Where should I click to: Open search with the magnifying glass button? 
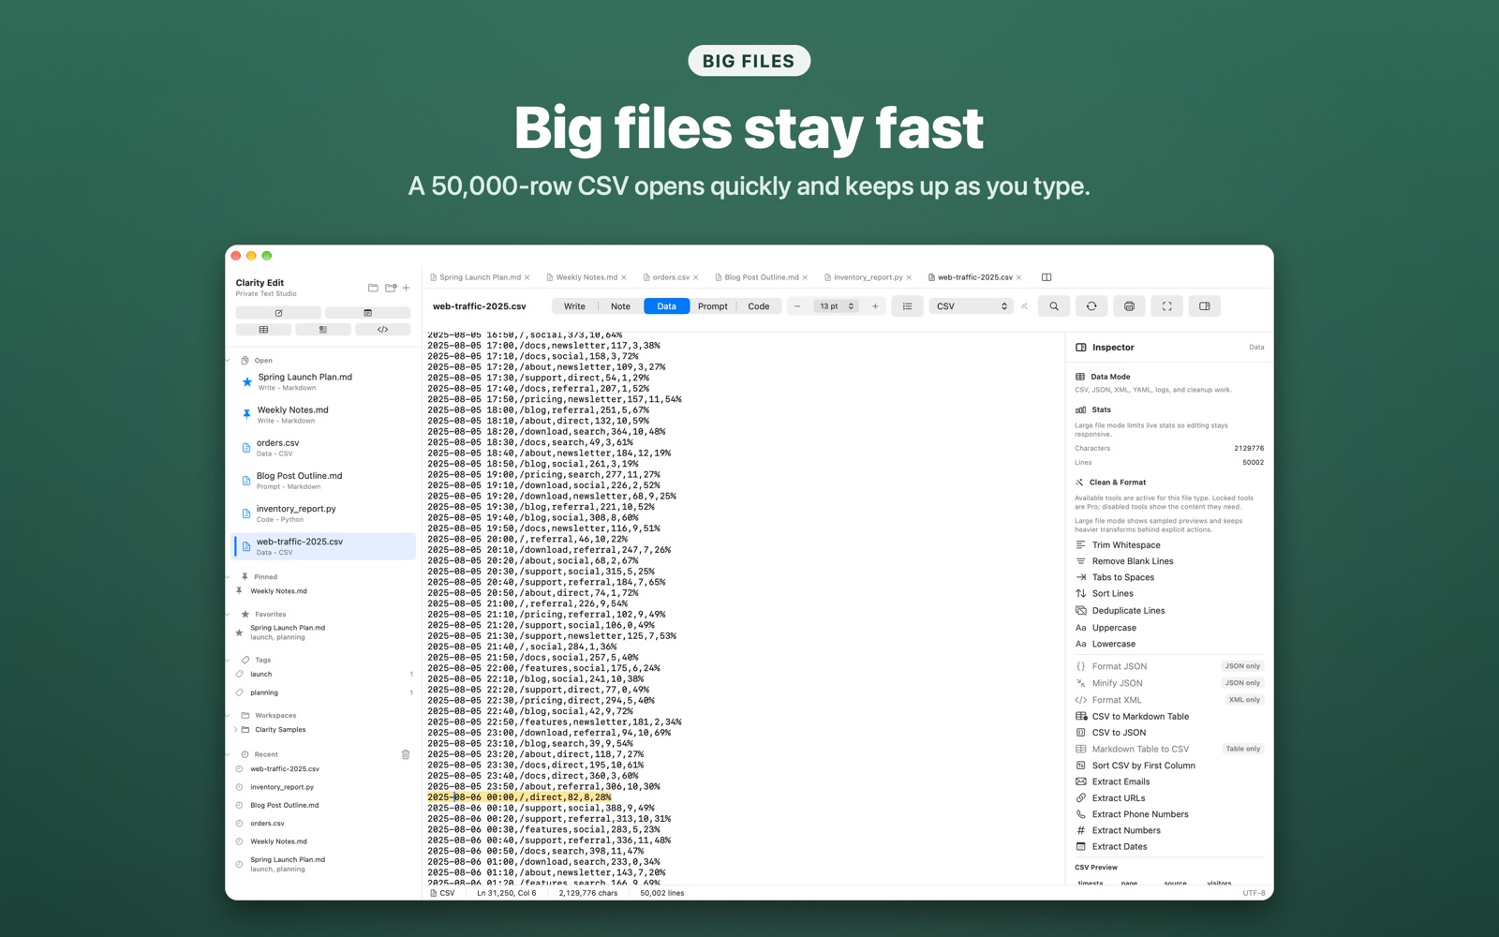[1054, 306]
